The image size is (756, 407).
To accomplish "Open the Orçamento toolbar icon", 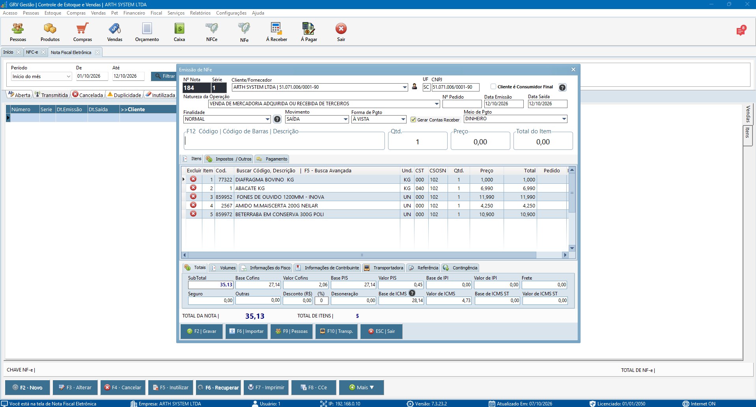I will pyautogui.click(x=147, y=32).
